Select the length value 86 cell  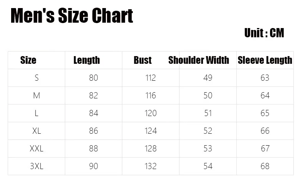tap(94, 131)
